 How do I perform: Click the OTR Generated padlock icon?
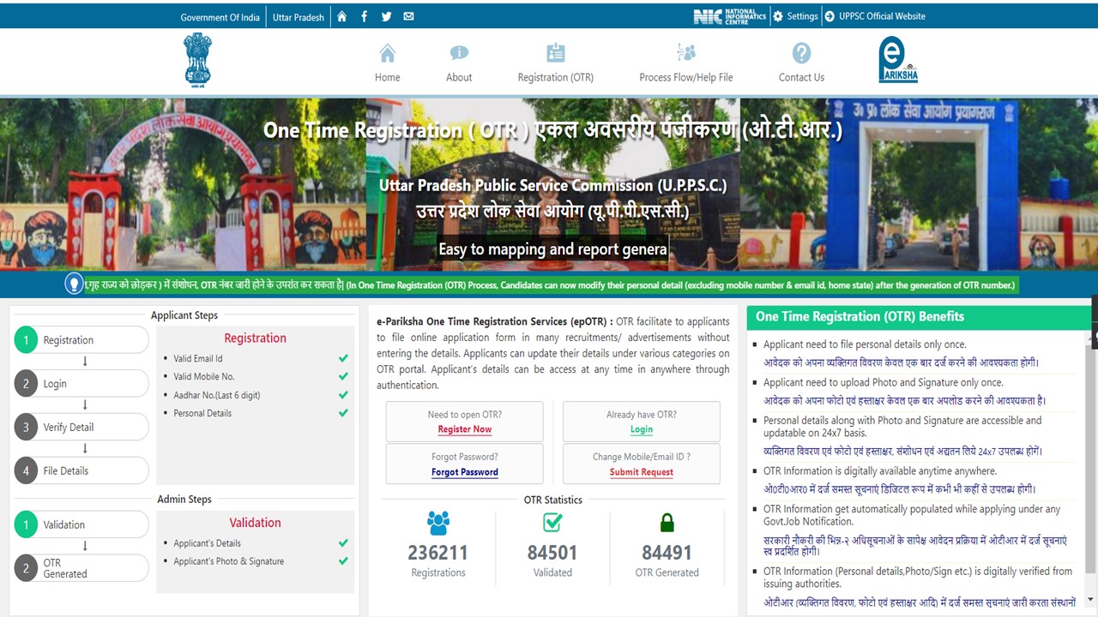click(667, 522)
